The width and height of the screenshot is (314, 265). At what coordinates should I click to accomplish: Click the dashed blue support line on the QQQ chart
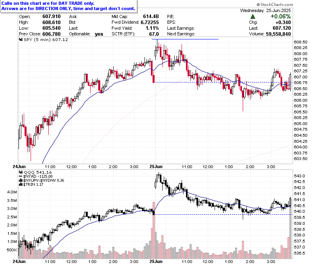pyautogui.click(x=224, y=215)
